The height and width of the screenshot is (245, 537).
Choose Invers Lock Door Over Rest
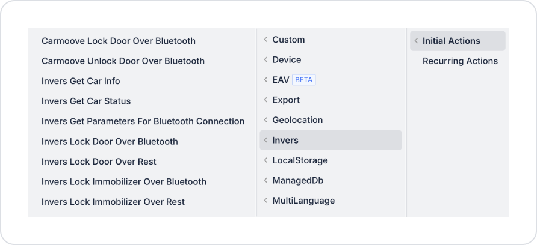click(x=99, y=162)
